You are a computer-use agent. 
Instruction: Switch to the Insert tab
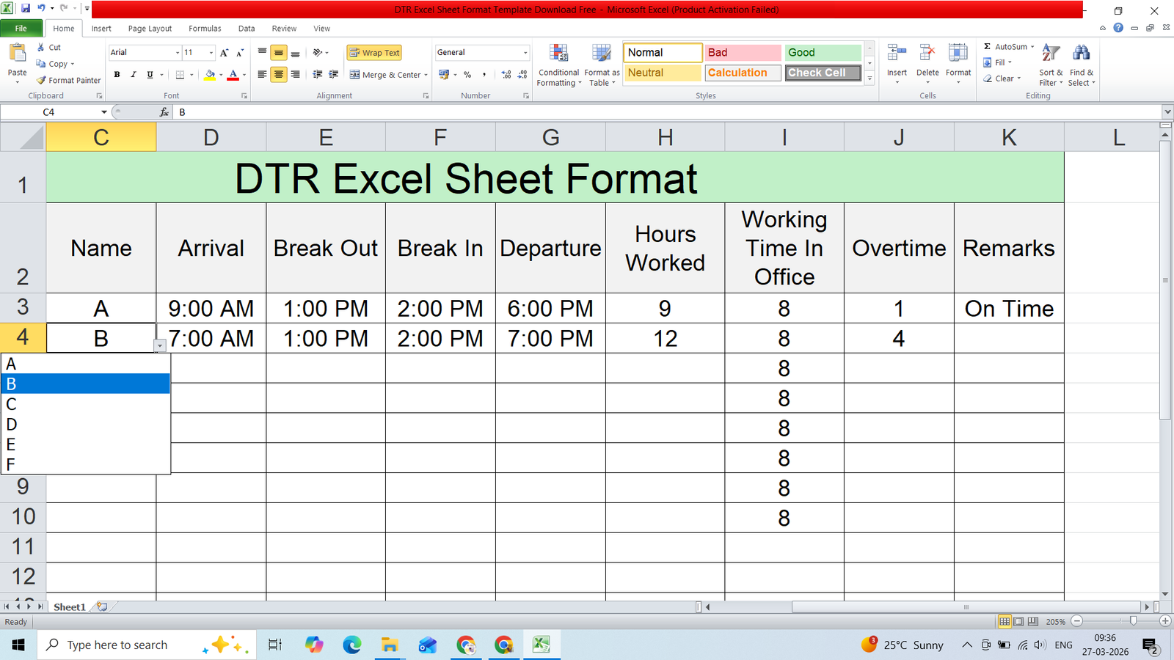101,29
